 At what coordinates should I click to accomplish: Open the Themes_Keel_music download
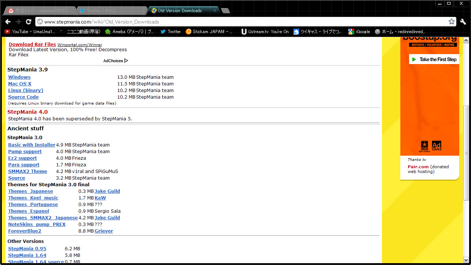click(33, 198)
